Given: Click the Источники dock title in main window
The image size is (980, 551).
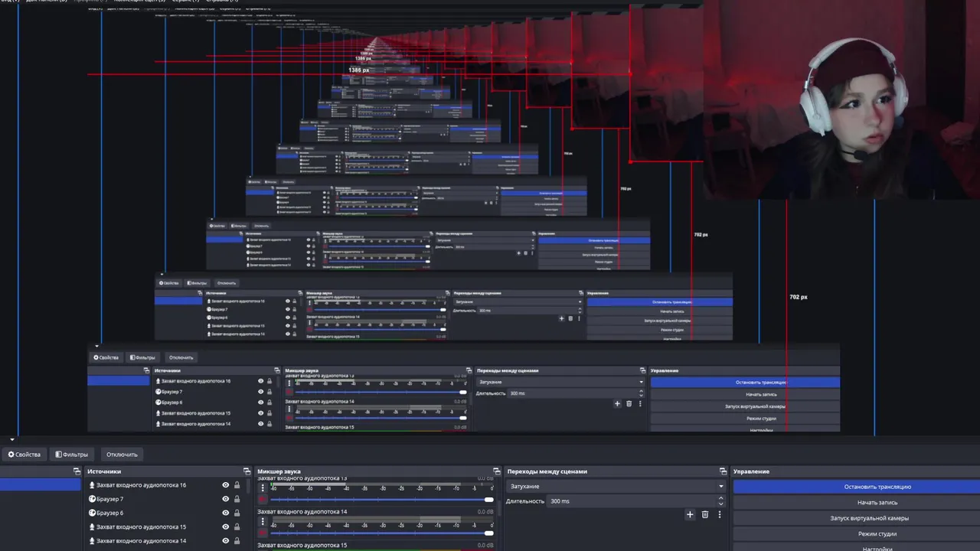Looking at the screenshot, I should click(x=104, y=471).
